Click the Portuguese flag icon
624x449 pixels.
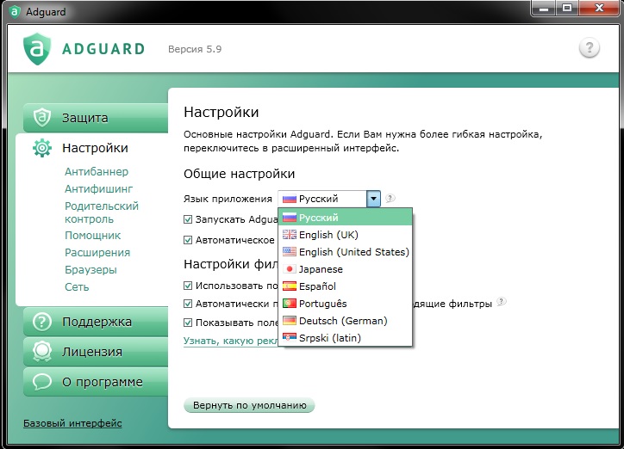click(x=290, y=304)
